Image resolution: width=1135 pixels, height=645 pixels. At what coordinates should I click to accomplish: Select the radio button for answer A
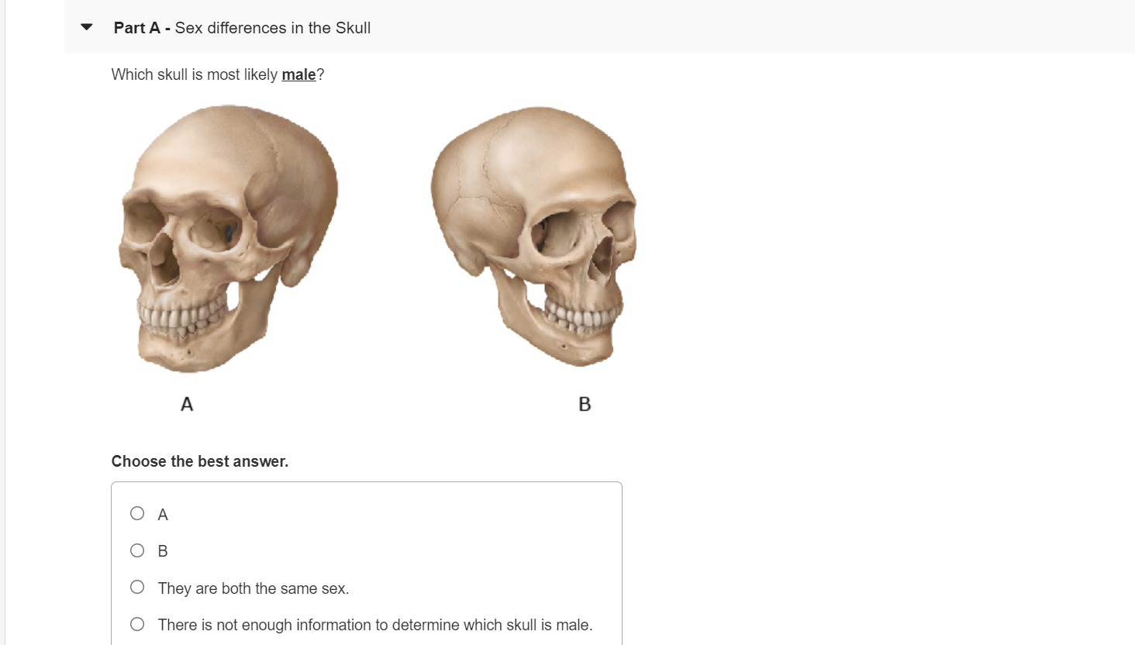[137, 513]
